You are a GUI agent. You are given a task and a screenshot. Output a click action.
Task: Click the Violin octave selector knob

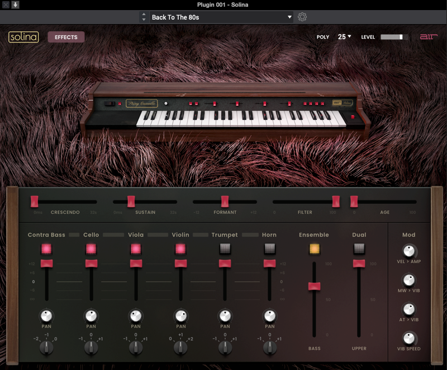tap(180, 347)
